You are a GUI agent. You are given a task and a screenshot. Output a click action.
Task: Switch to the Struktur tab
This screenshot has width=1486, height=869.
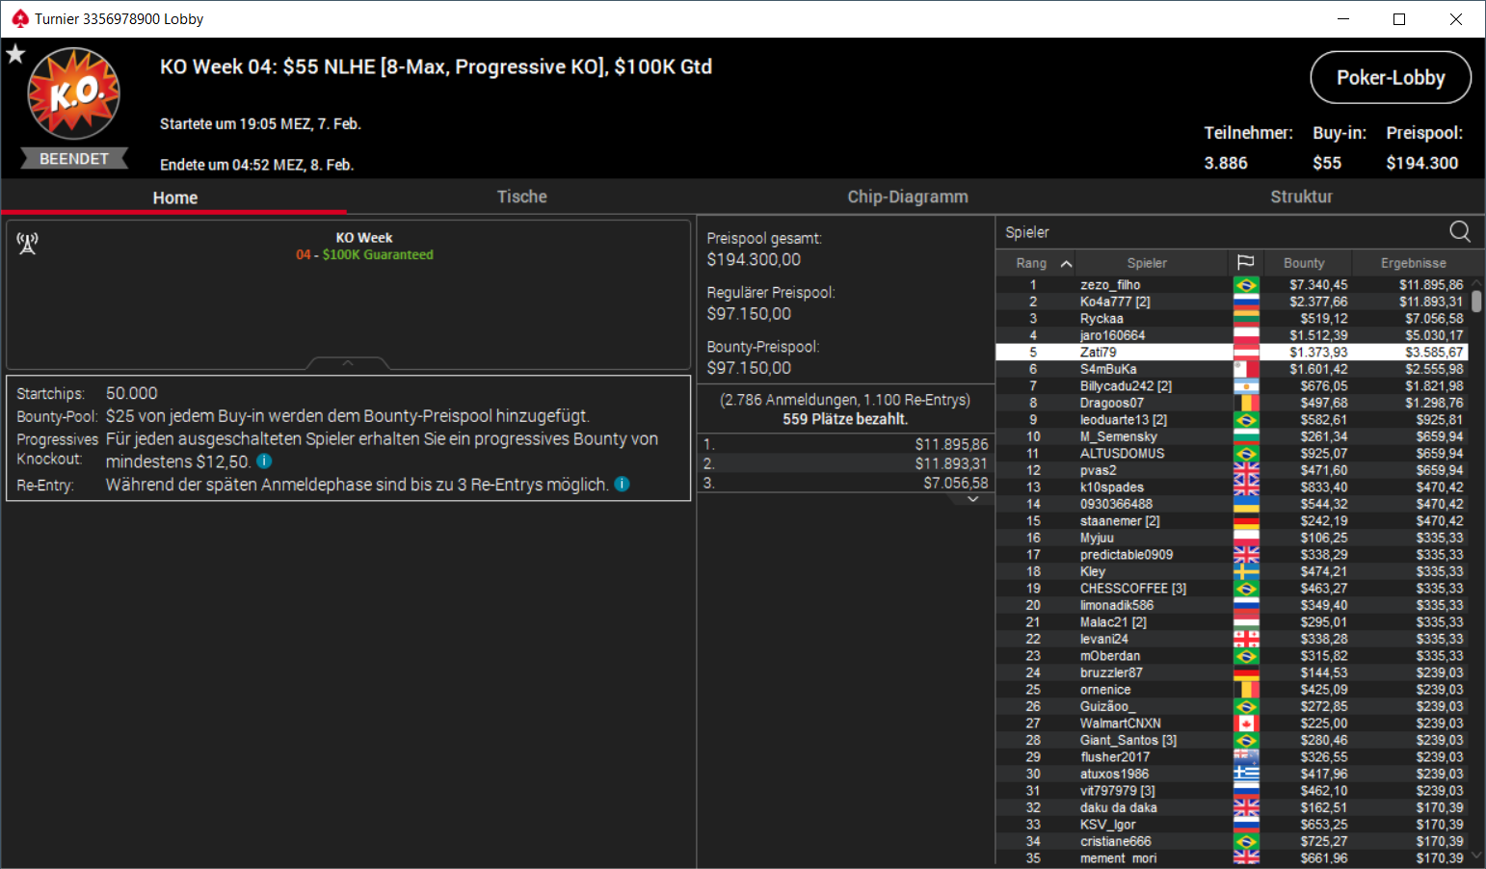click(x=1301, y=197)
